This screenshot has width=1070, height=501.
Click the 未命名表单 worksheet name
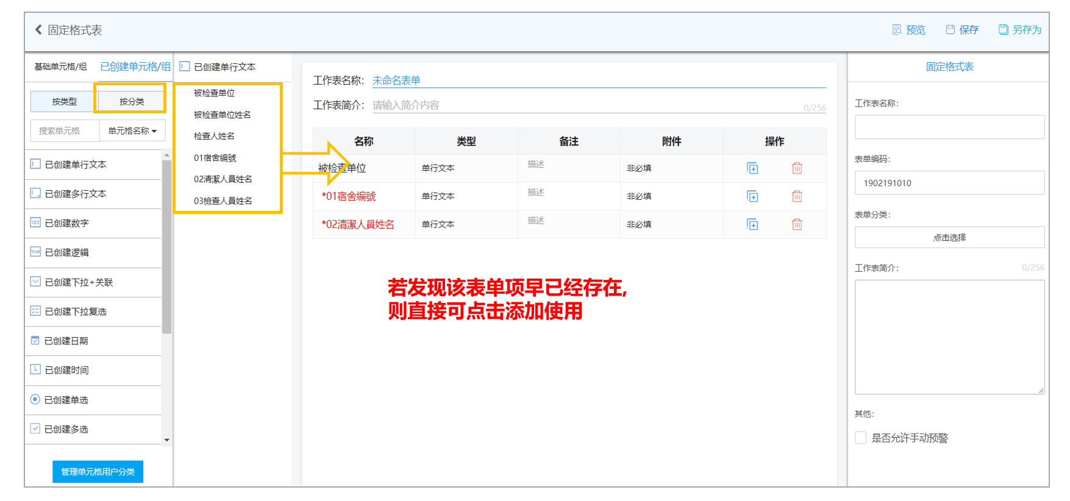click(x=396, y=80)
